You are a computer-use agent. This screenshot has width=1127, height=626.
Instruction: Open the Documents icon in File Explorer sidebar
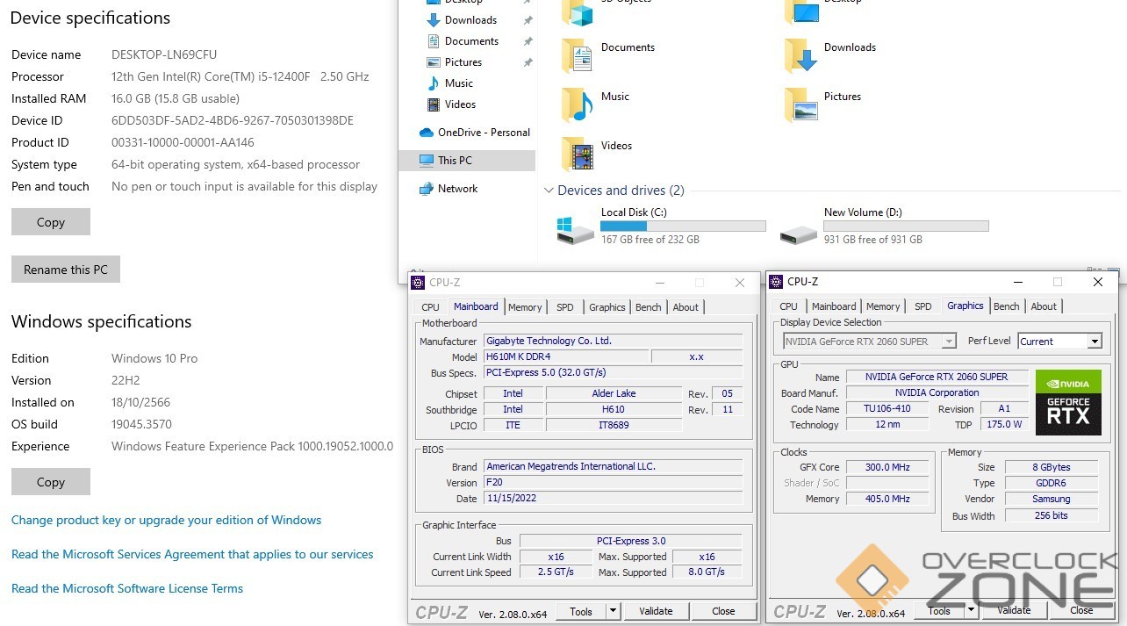click(433, 41)
